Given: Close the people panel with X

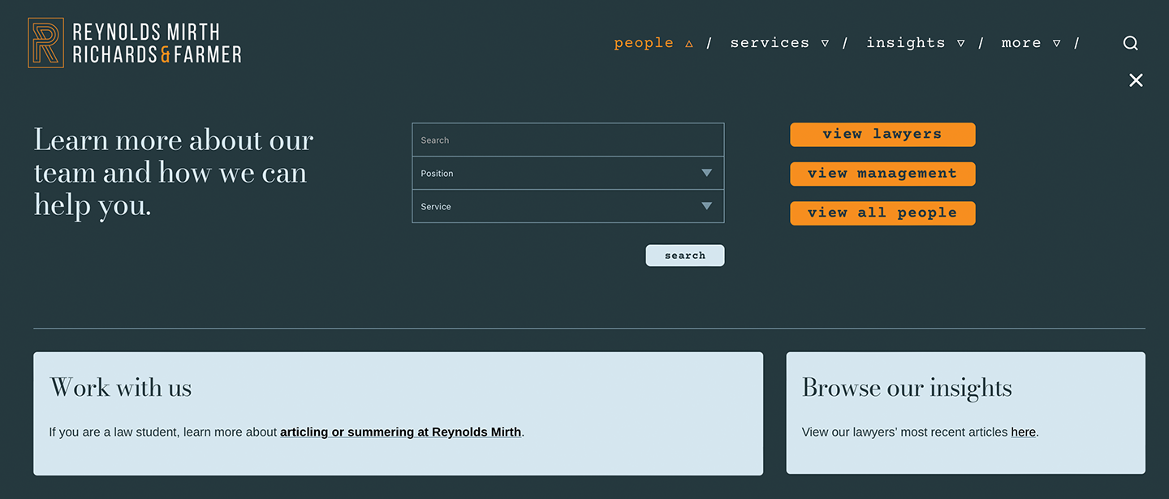Looking at the screenshot, I should coord(1136,80).
